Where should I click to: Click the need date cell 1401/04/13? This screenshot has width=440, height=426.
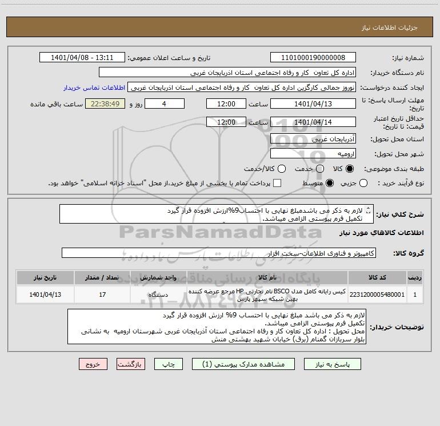(x=45, y=294)
